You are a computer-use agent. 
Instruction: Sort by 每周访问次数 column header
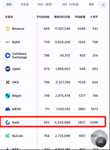coord(62,17)
